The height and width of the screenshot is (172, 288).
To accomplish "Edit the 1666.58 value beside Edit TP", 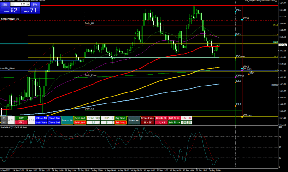I will [x=186, y=122].
